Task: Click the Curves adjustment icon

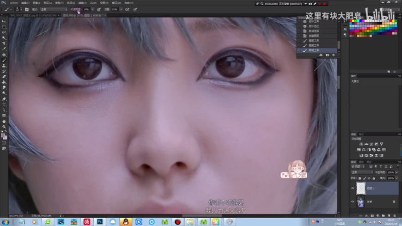Action: coord(371,144)
